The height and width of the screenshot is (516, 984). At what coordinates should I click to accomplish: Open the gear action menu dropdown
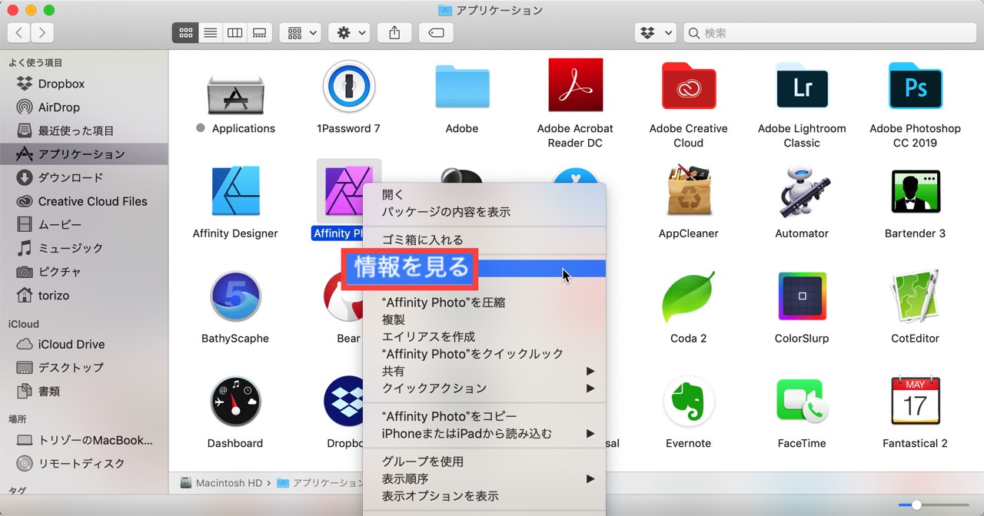(x=350, y=33)
